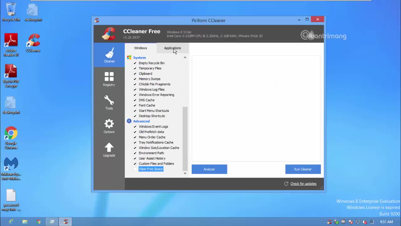Click the refresh icon beside Check for updates
The height and width of the screenshot is (226, 401).
(286, 184)
